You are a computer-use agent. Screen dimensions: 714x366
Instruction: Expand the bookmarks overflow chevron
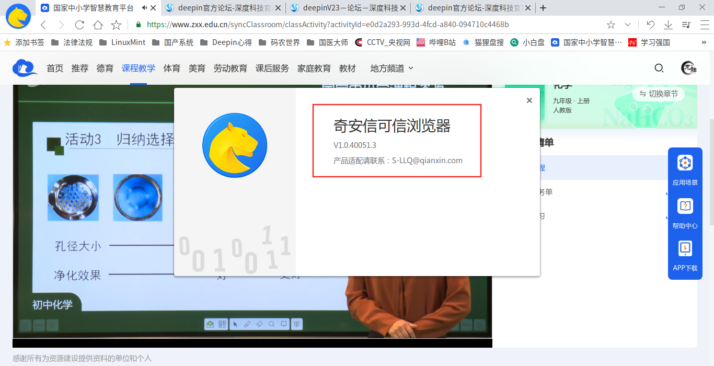(703, 43)
